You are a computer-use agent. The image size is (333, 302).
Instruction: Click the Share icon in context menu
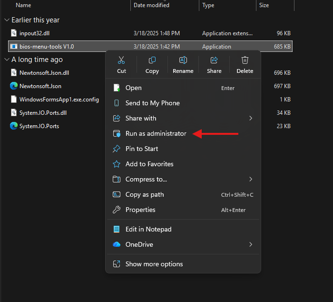coord(214,60)
